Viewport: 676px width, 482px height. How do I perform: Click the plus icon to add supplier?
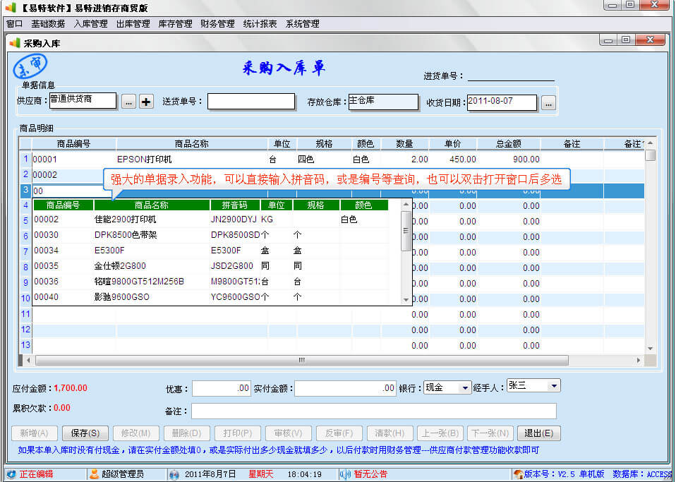146,102
